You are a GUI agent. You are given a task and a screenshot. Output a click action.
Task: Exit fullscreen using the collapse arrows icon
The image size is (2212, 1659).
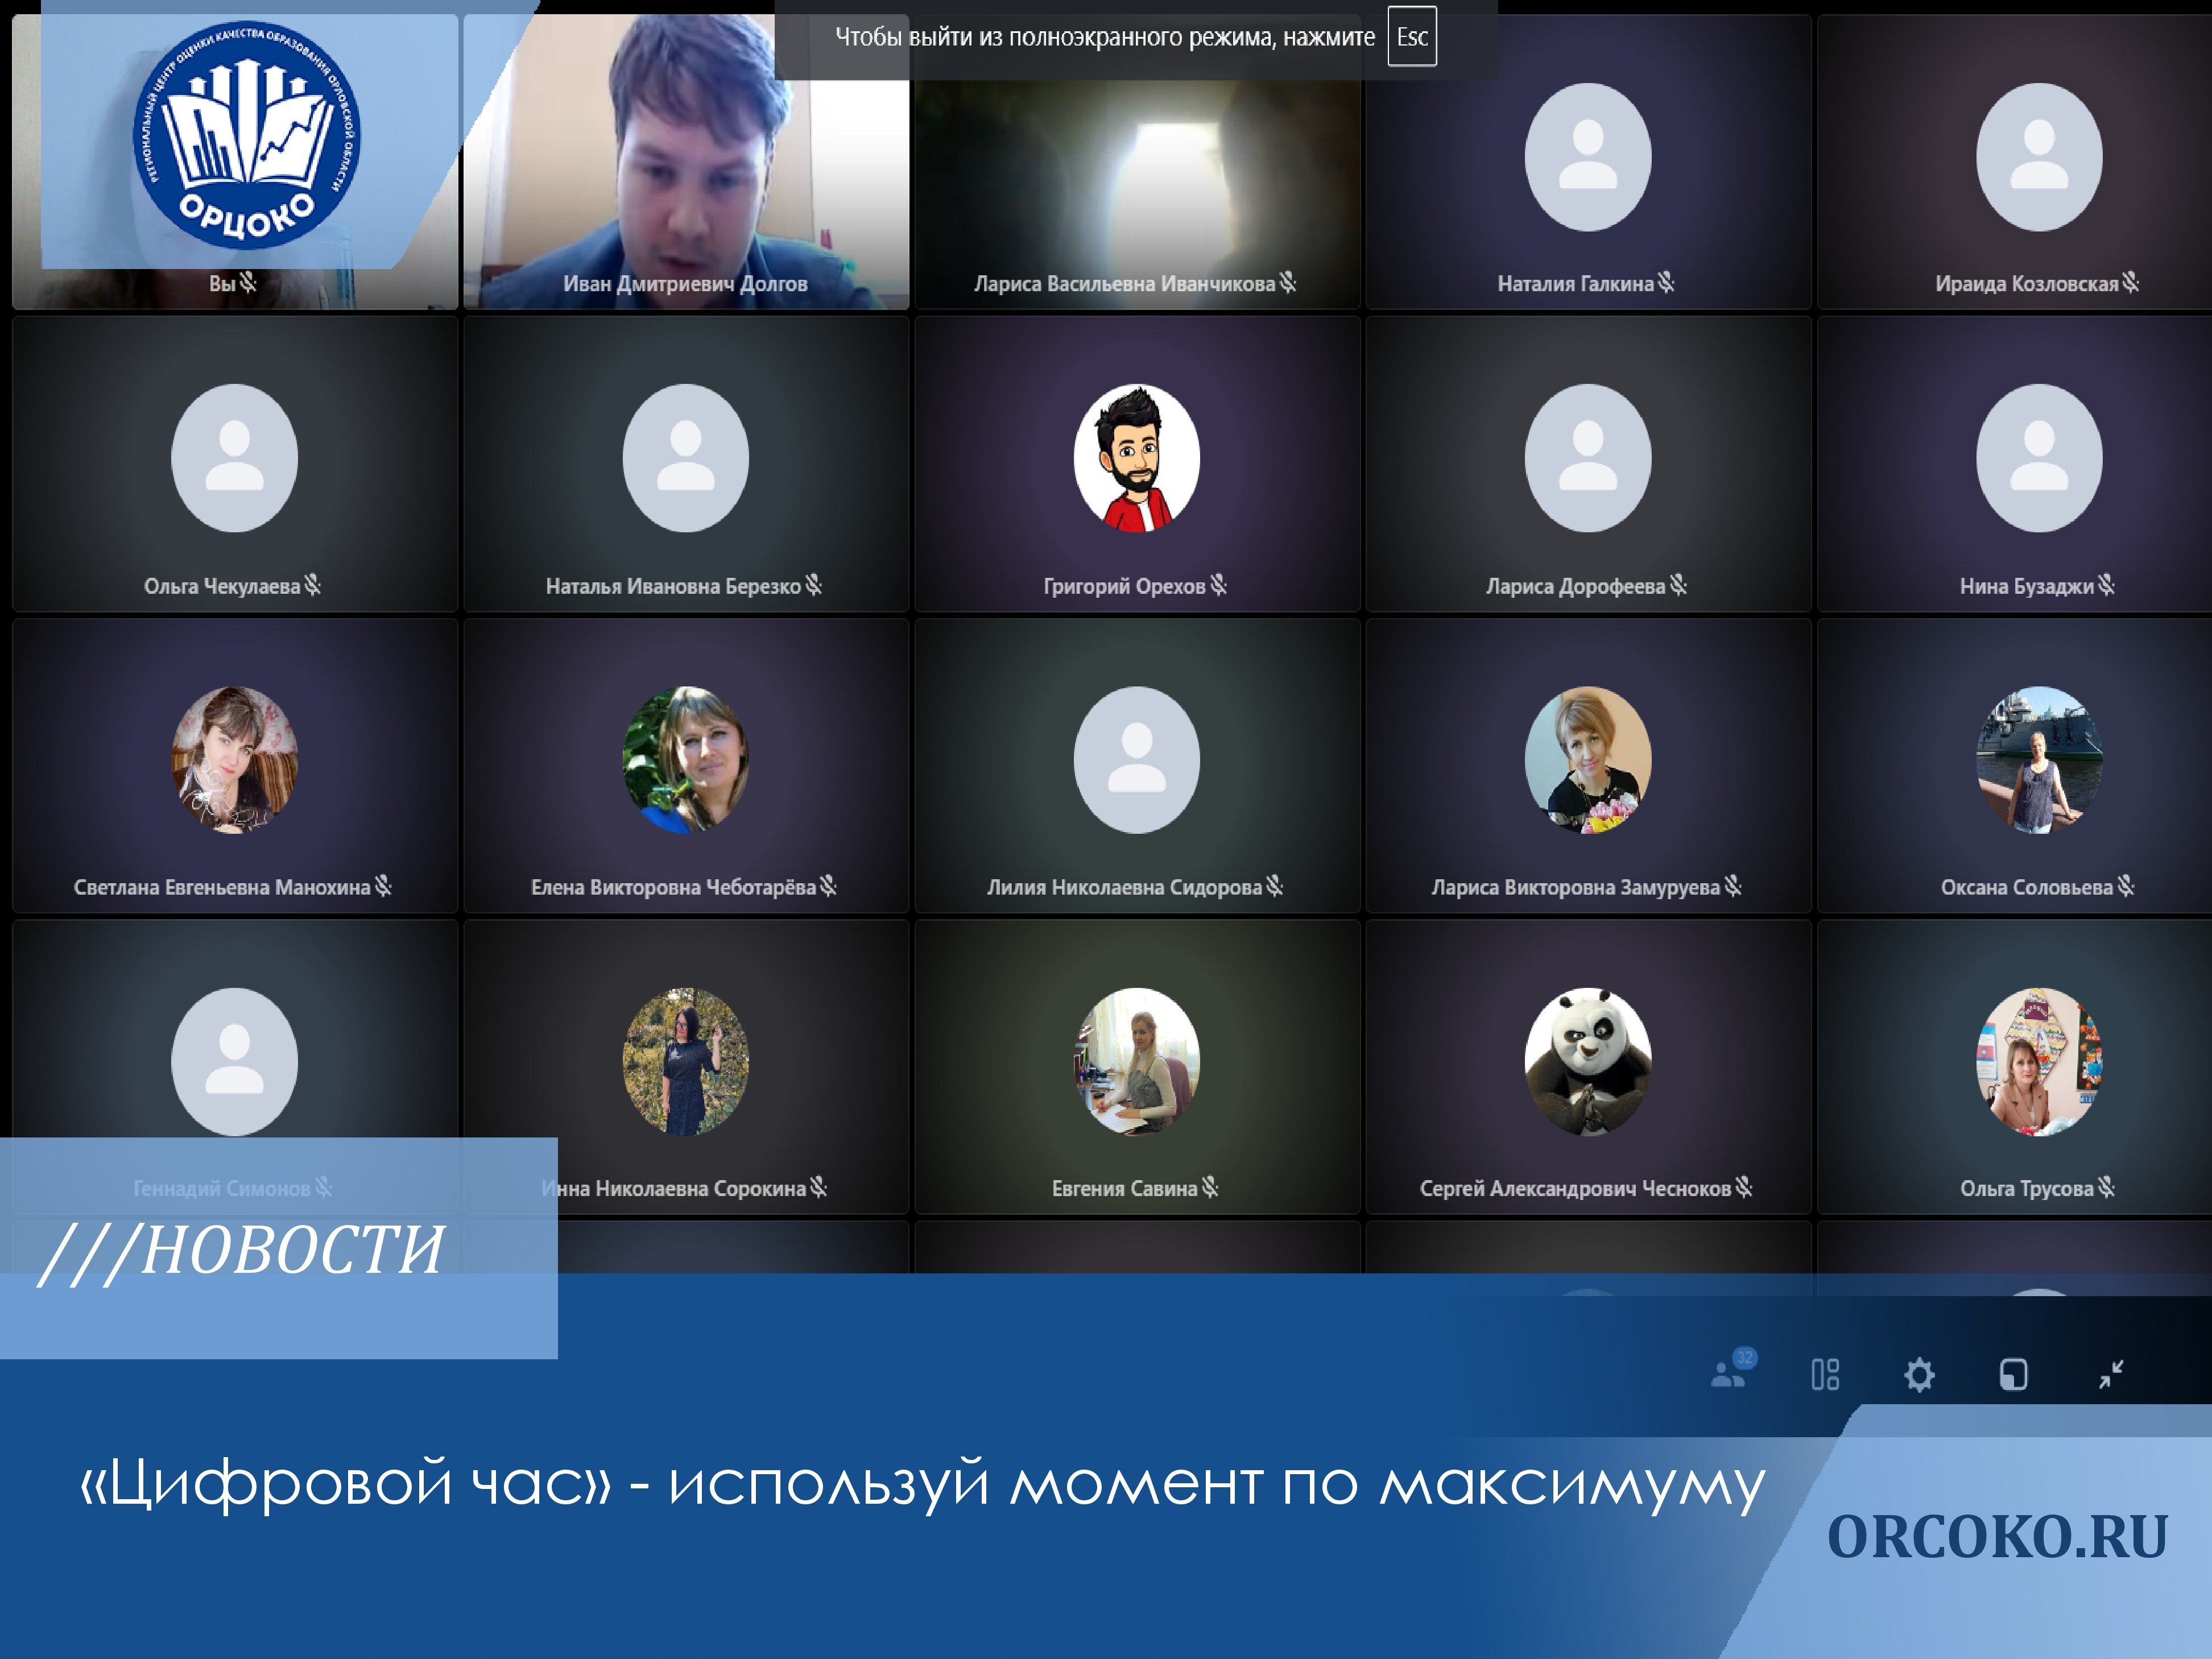2110,1375
